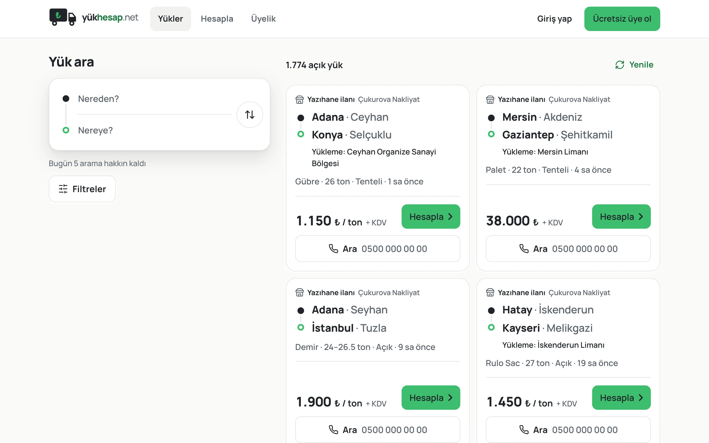Click the "38.000 ₺" price
The height and width of the screenshot is (443, 709).
(512, 221)
